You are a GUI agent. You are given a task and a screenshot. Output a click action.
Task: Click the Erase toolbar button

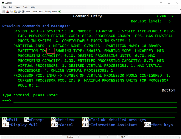[35, 11]
